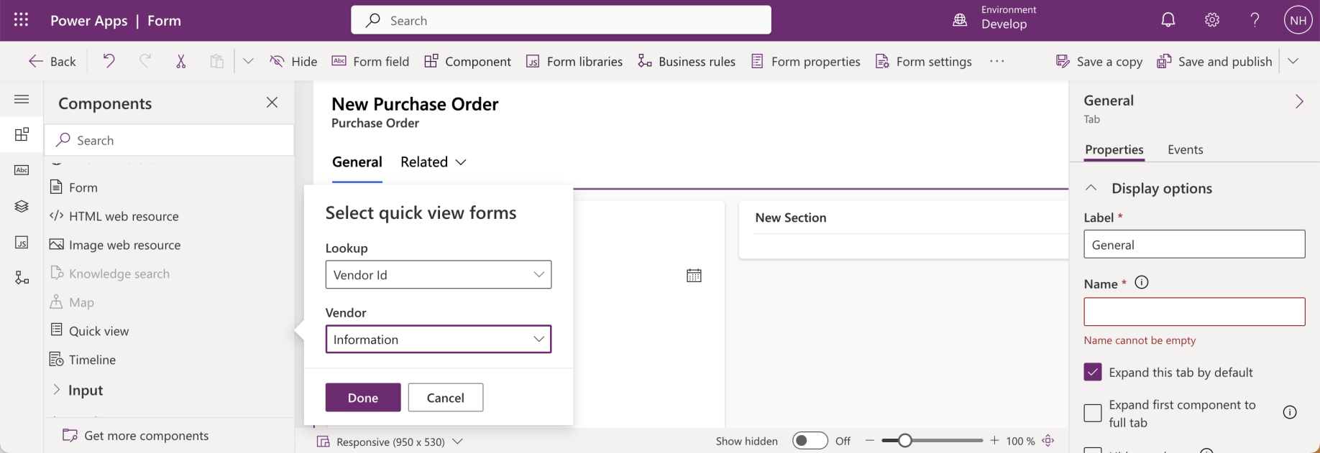Image resolution: width=1320 pixels, height=453 pixels.
Task: Click Save and publish
Action: click(x=1214, y=61)
